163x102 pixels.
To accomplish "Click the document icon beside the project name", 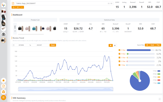I will (x=13, y=3).
